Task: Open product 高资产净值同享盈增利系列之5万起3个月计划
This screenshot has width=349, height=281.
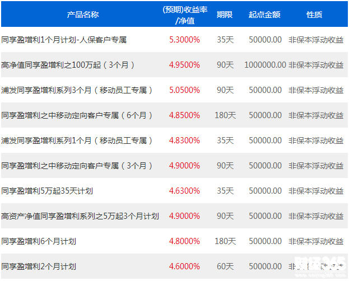Action: pyautogui.click(x=80, y=216)
